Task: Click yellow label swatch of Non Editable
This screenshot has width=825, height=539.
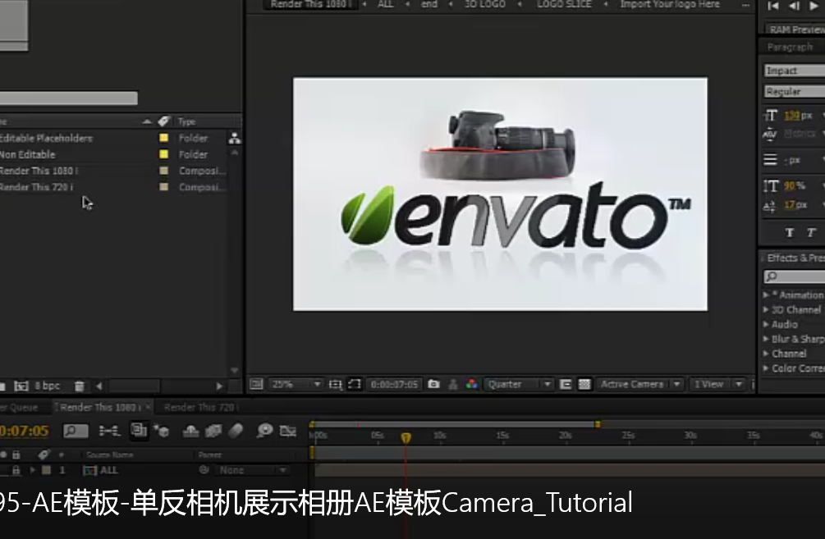Action: point(163,154)
